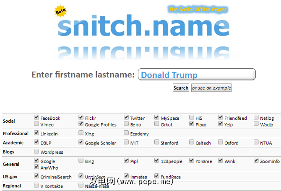Check the Bing checkbox

click(81, 160)
